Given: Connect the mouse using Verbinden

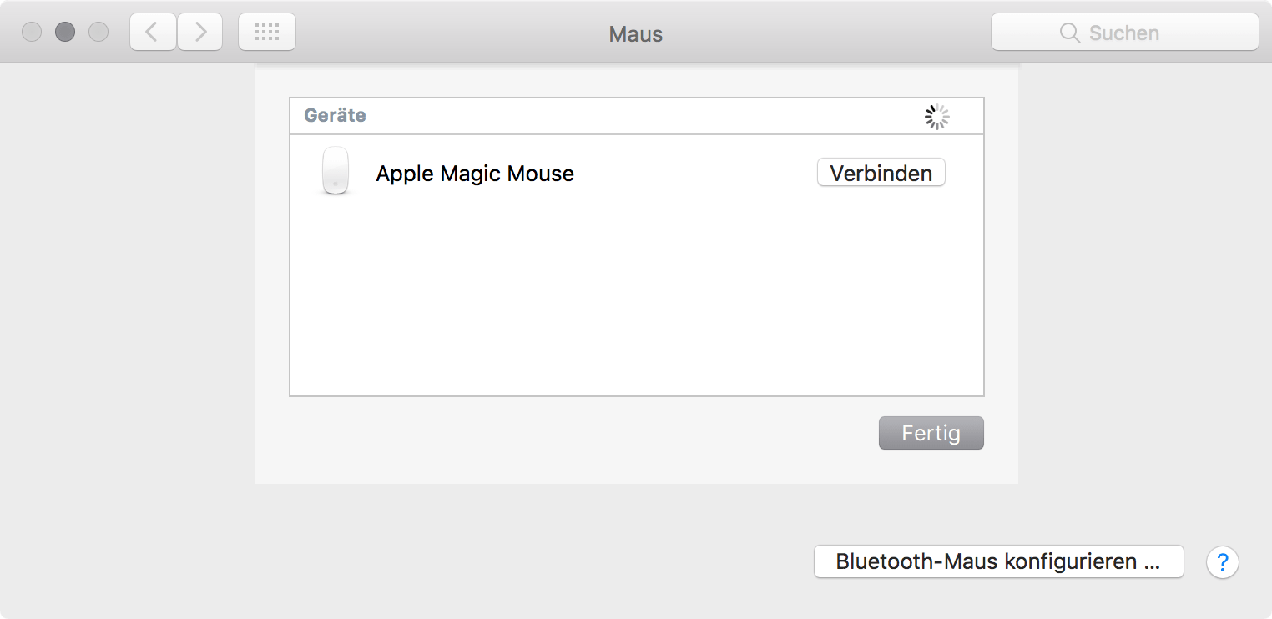Looking at the screenshot, I should pos(881,173).
